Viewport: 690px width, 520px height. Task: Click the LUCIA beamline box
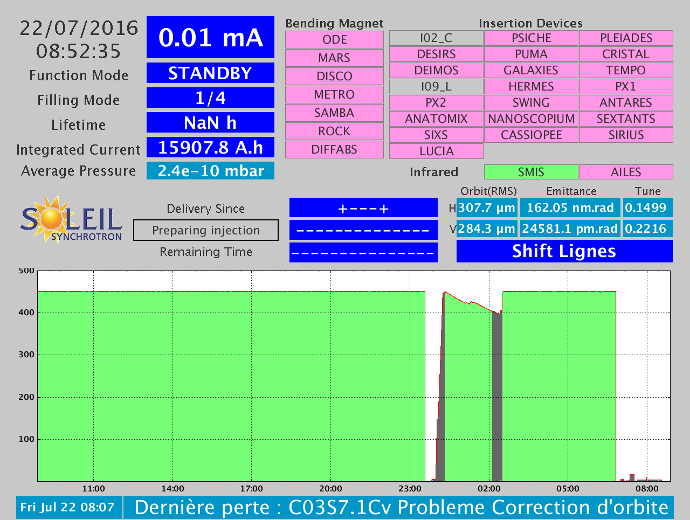click(436, 151)
